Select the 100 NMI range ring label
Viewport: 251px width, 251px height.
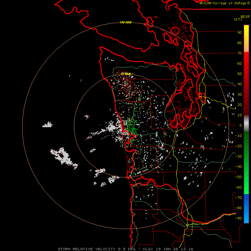126,22
